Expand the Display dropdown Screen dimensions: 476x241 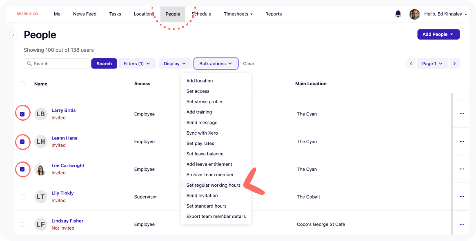[x=175, y=64]
